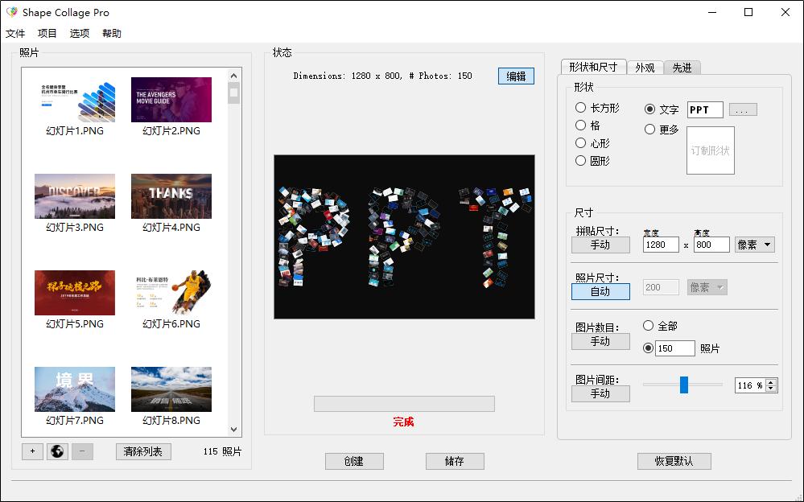Select the 心形 heart shape option
804x502 pixels.
580,142
